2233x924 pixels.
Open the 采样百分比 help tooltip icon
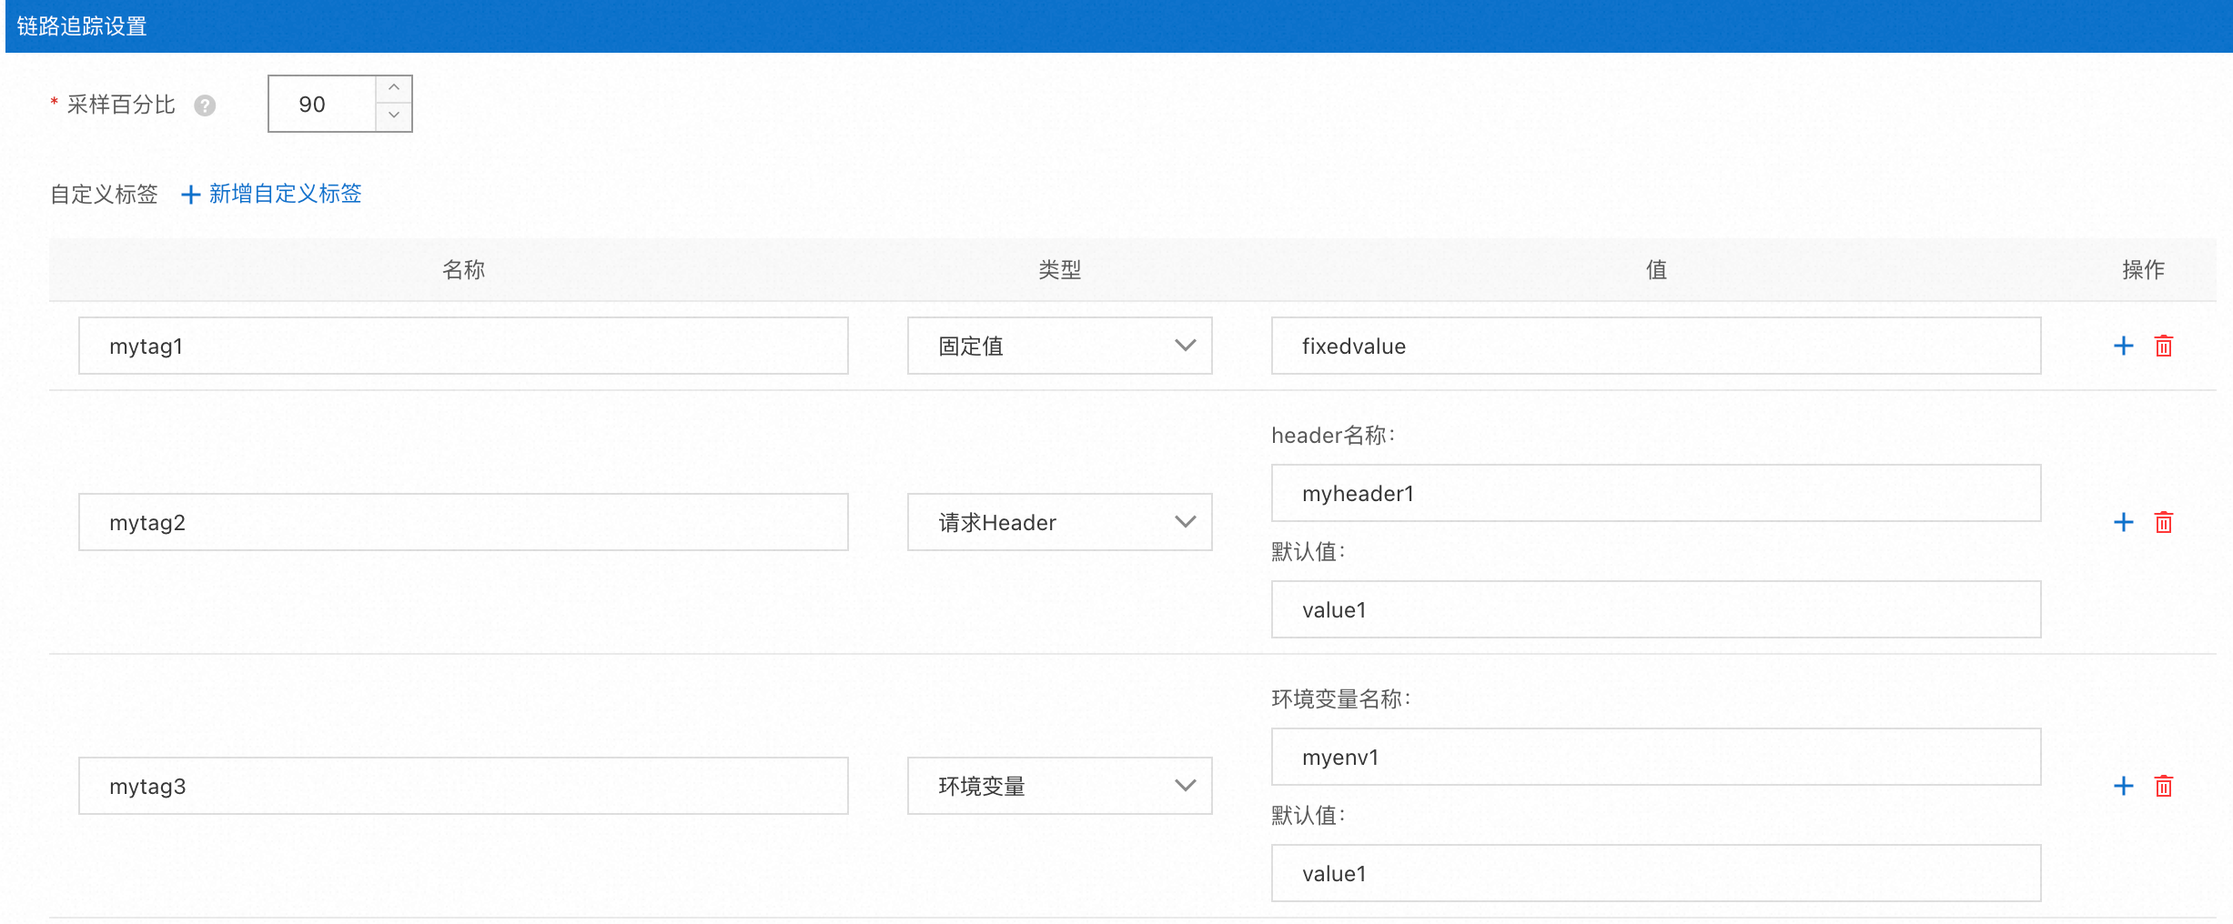tap(205, 105)
